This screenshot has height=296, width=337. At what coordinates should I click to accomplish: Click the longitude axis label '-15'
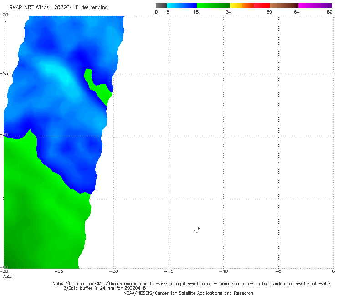(x=168, y=271)
